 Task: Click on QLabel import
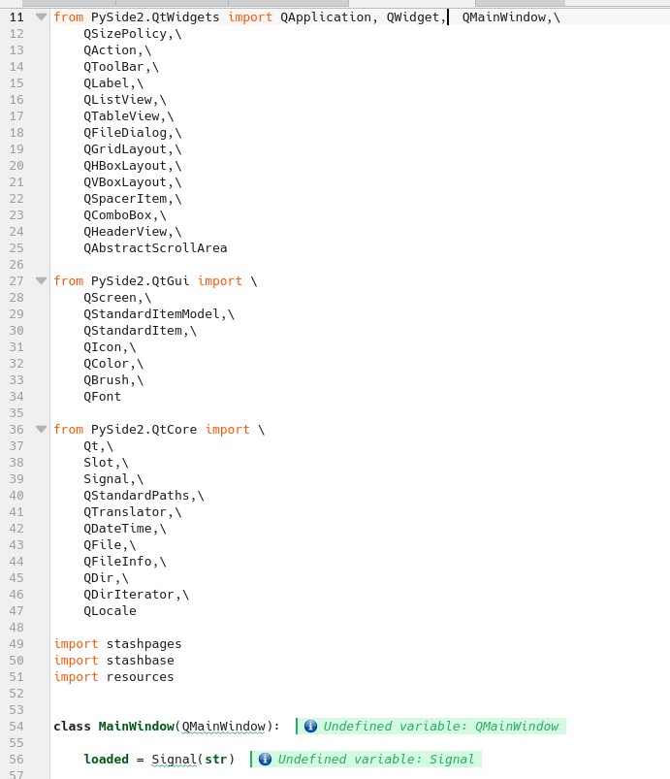click(x=107, y=83)
